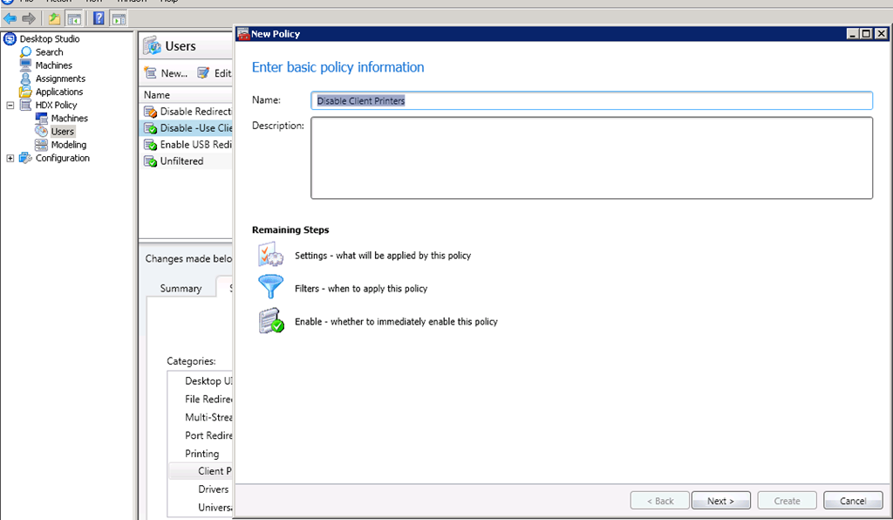
Task: Select the Unfiltered policy in list
Action: pos(181,161)
